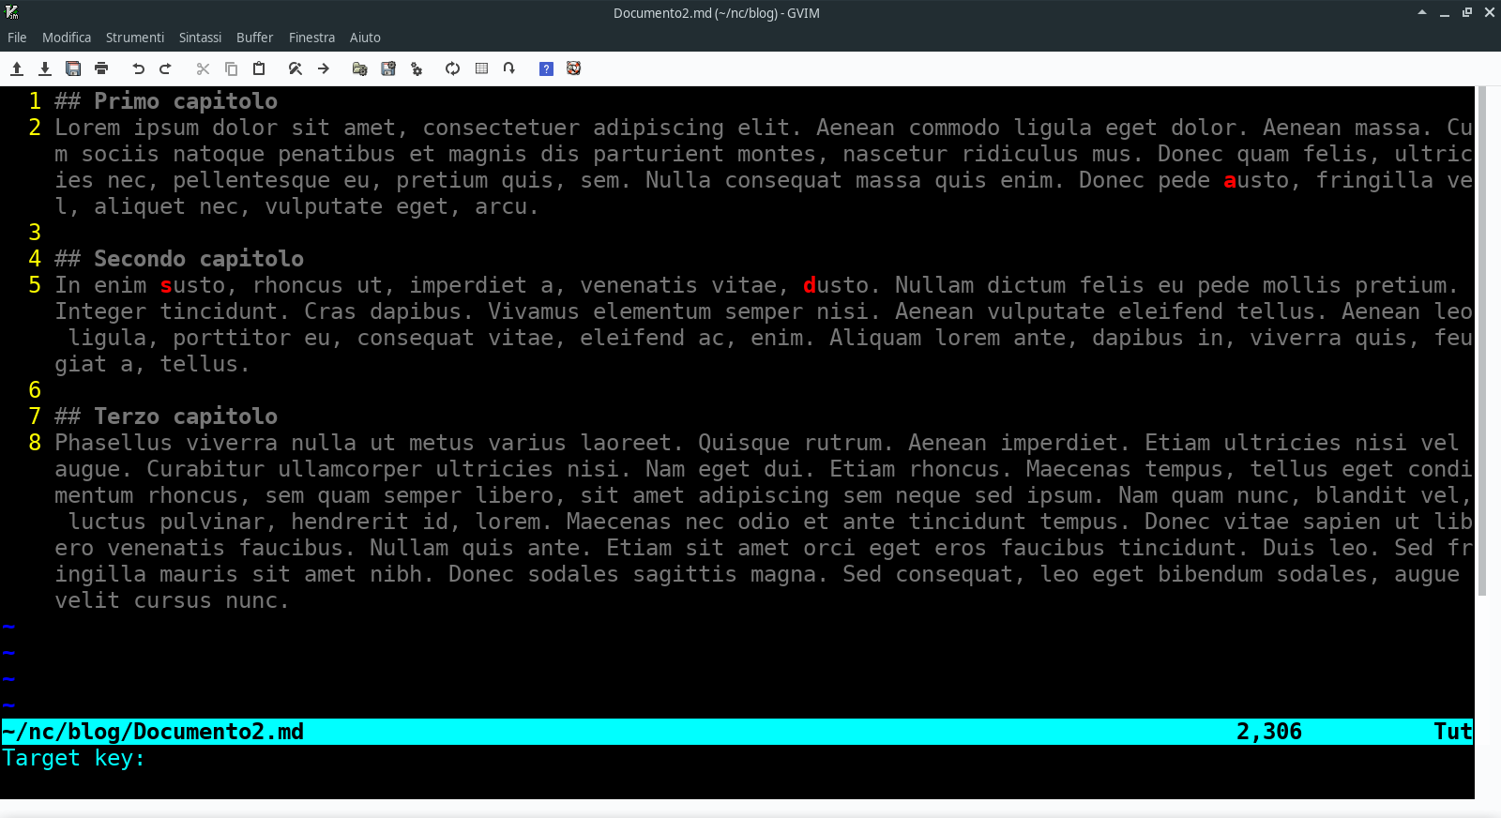This screenshot has width=1501, height=818.
Task: Click the Open file upload-arrow icon
Action: pos(17,68)
